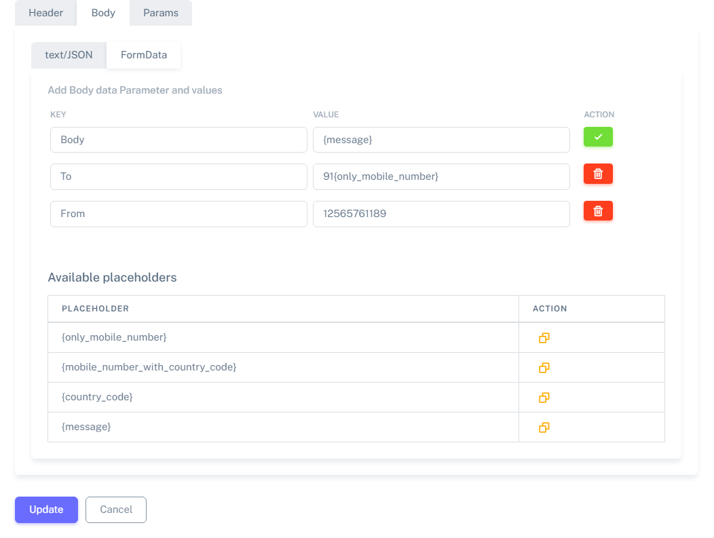This screenshot has height=538, width=714.
Task: Switch to text/JSON body format
Action: coord(69,55)
